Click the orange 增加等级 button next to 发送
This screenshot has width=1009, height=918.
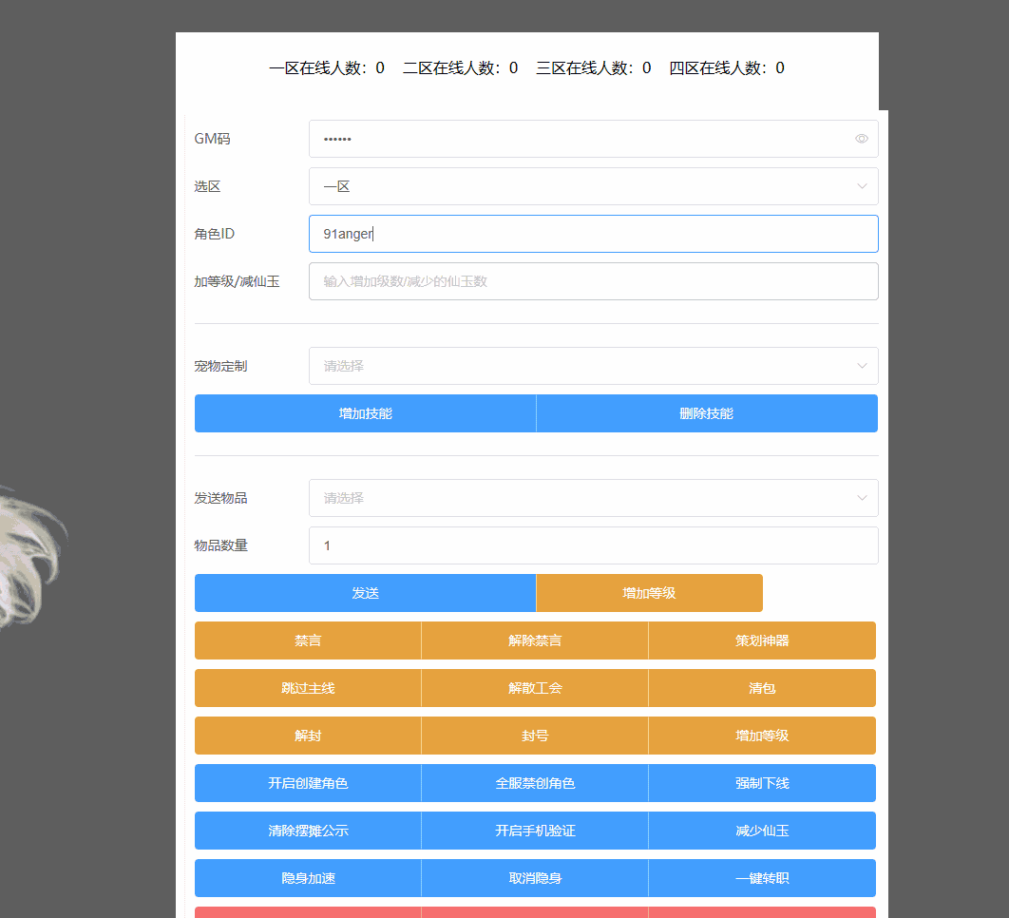point(649,592)
